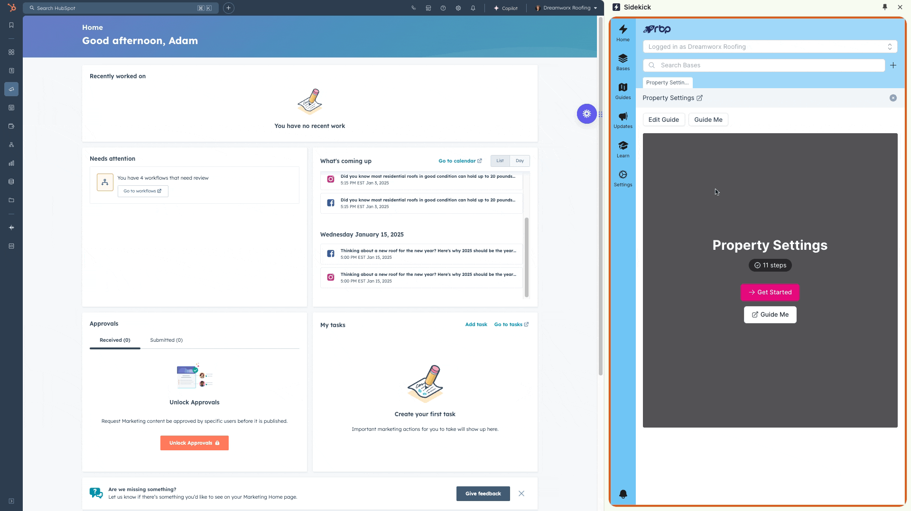
Task: Expand the HubSpot left navigation sidebar
Action: 11,501
